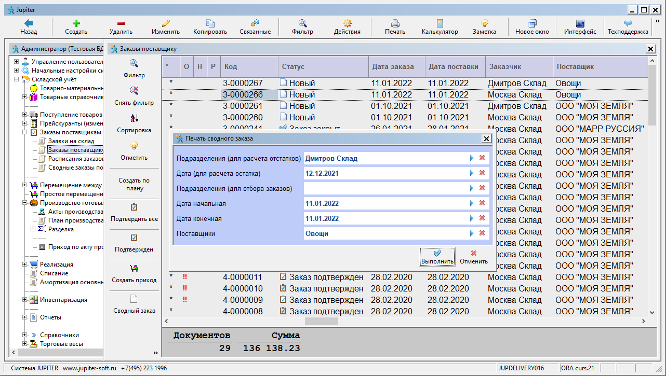Open selector arrow for Дата конечная field
The width and height of the screenshot is (666, 376).
[472, 218]
